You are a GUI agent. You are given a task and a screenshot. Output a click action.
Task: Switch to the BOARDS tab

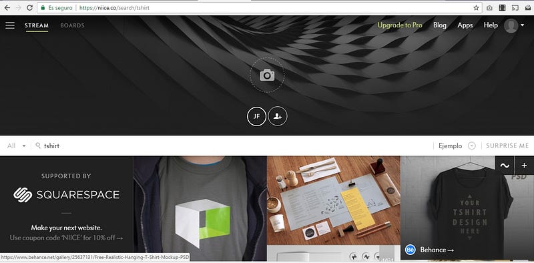click(x=72, y=25)
